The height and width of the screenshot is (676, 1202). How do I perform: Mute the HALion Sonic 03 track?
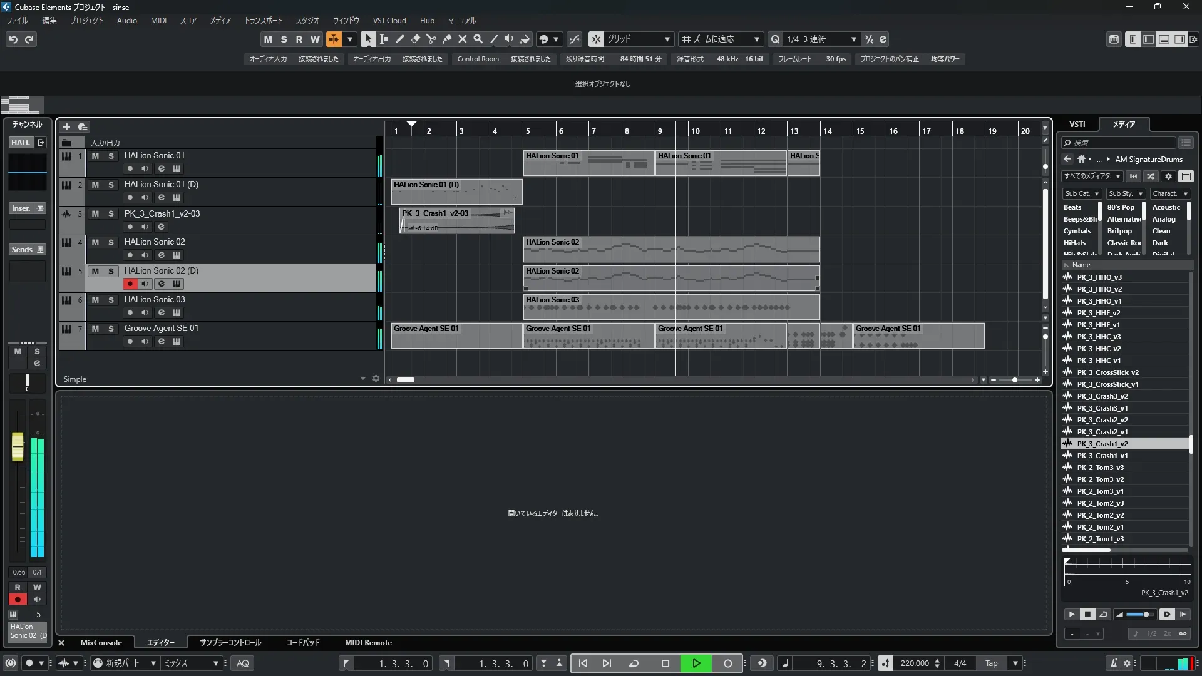(x=95, y=300)
